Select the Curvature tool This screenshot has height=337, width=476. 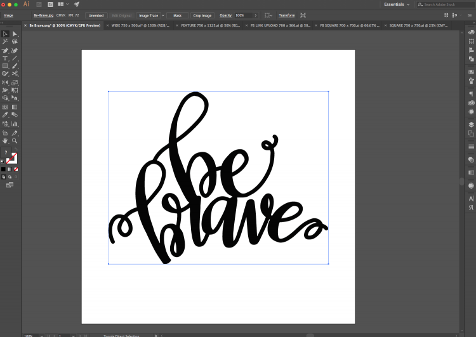tap(15, 50)
